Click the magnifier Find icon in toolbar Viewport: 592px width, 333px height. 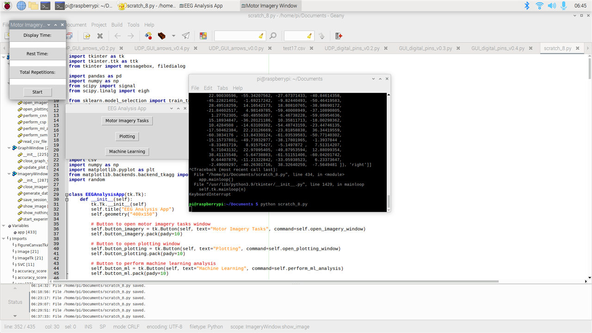click(273, 36)
